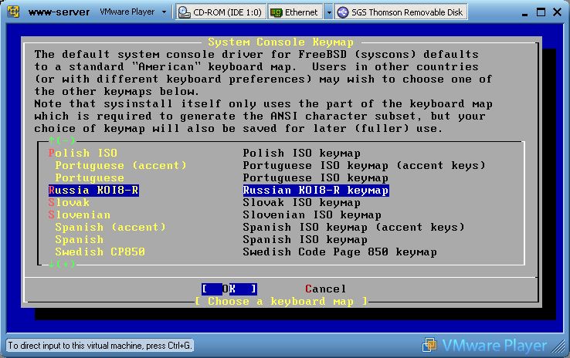Click the Cancel button in keymap dialog
570x358 pixels.
click(x=326, y=289)
